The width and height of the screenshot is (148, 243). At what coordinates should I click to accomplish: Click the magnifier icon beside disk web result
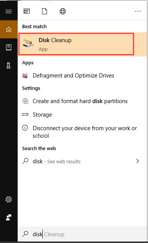coord(25,161)
